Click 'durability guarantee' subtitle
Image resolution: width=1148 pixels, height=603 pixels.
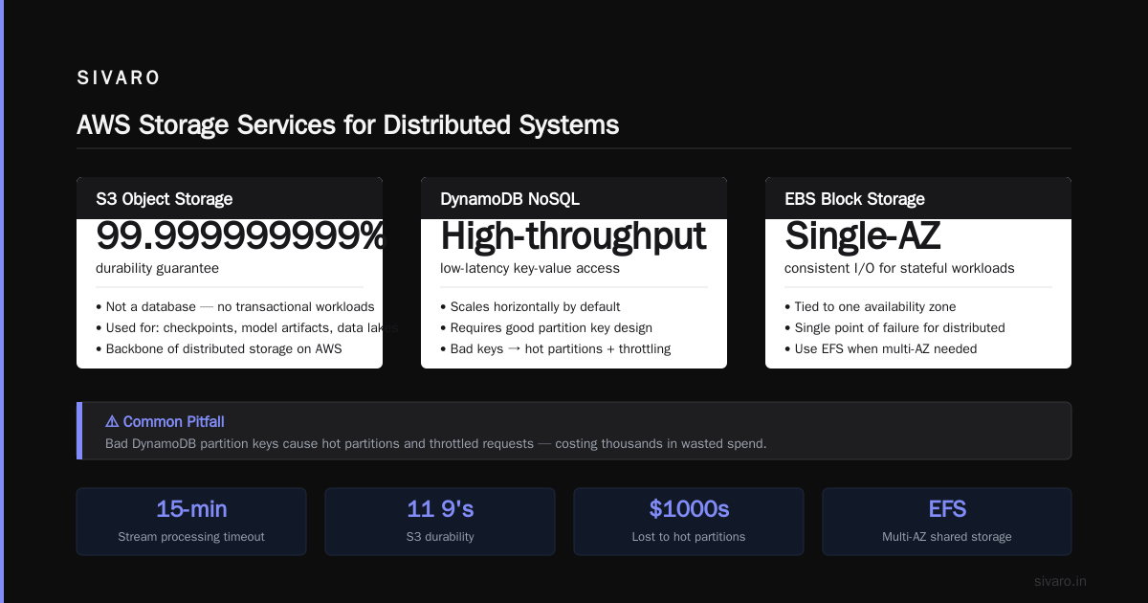(x=157, y=268)
